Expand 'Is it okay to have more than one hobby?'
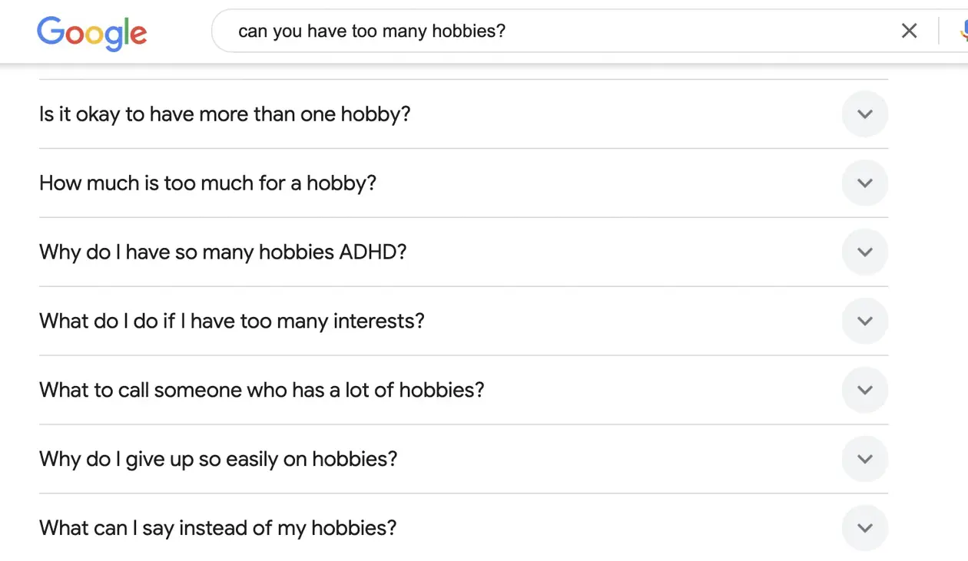The height and width of the screenshot is (561, 968). 864,114
